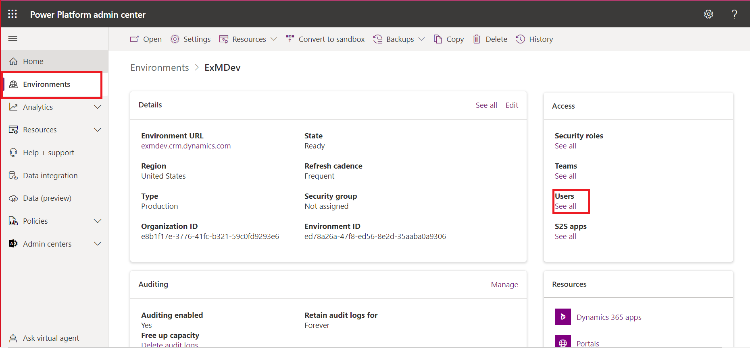
Task: Expand the Admin centers chevron
Action: tap(98, 244)
